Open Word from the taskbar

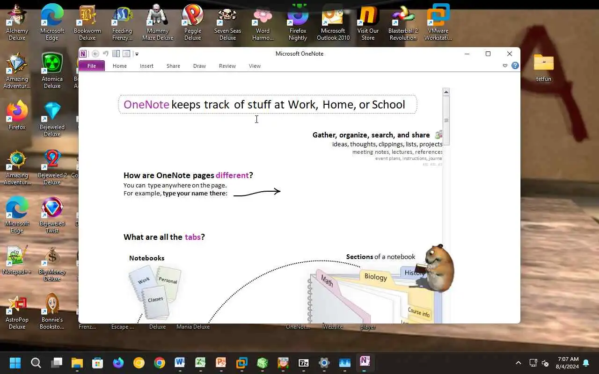tap(180, 363)
